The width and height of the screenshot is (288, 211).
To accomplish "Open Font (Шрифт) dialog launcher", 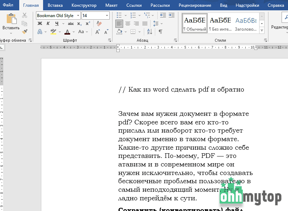I will tap(110, 40).
